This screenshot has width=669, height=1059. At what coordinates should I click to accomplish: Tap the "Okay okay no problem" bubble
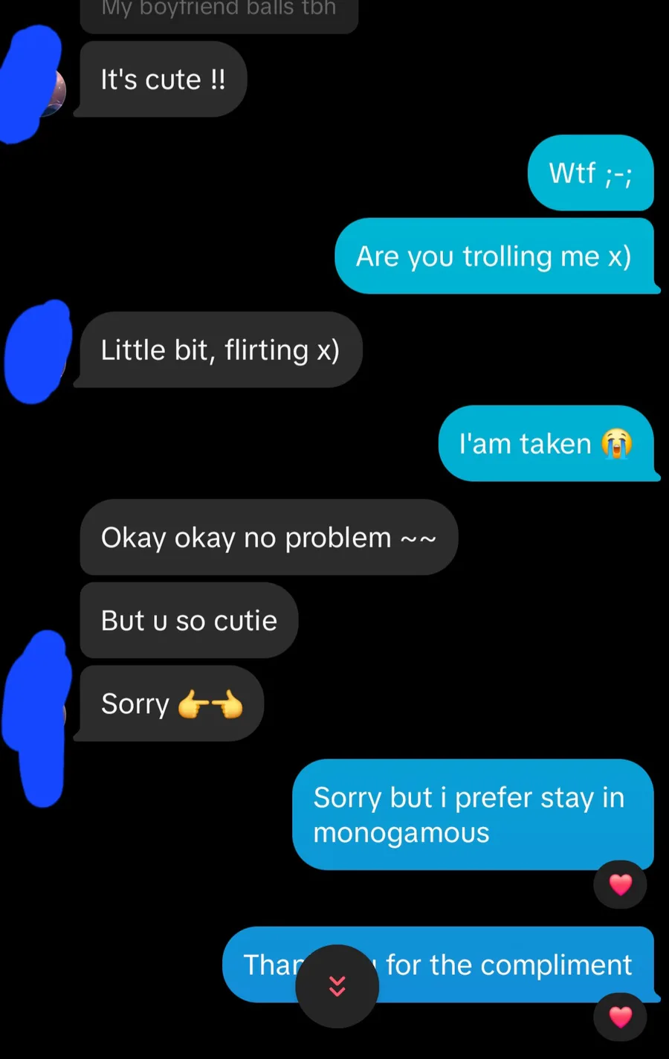click(268, 537)
